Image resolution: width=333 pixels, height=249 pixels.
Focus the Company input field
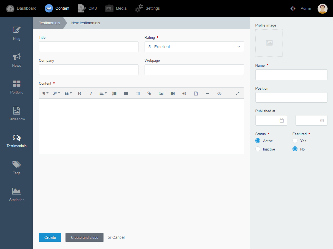coord(89,70)
